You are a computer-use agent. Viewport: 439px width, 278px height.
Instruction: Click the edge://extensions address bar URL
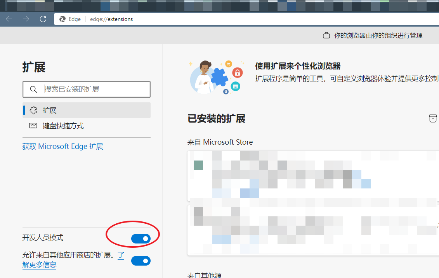click(x=111, y=19)
